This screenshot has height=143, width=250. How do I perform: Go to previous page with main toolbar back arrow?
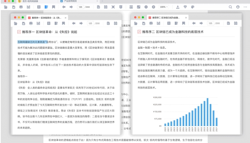tap(64, 7)
